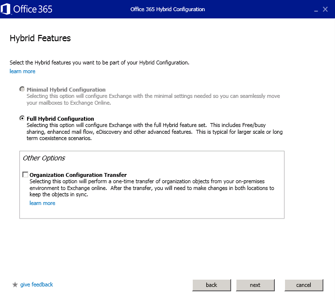Click the Full Hybrid Configuration label text
The width and height of the screenshot is (335, 300).
[60, 119]
